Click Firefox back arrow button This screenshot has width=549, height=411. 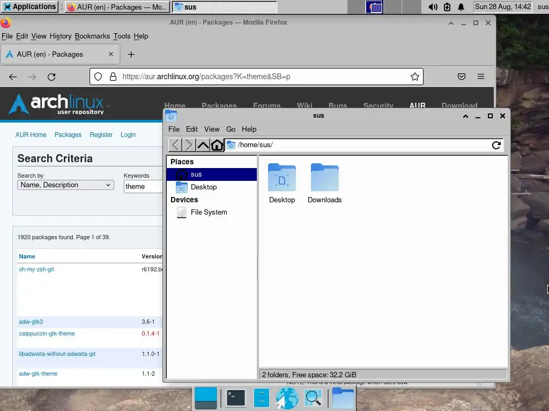pos(13,77)
